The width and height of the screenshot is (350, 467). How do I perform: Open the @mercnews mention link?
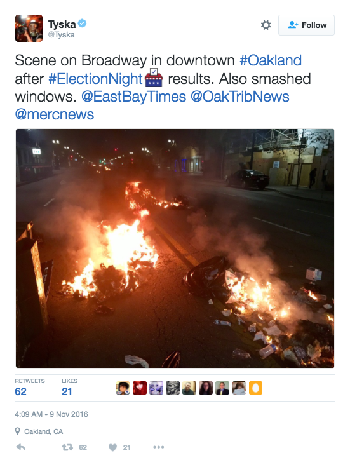55,114
